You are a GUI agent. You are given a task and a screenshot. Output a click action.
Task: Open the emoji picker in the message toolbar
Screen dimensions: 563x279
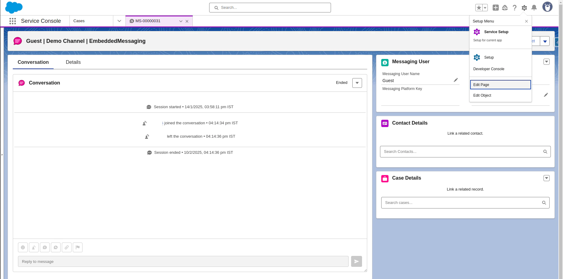coord(23,247)
